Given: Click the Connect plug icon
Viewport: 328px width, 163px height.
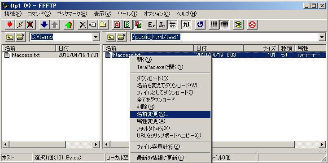Looking at the screenshot, I should pyautogui.click(x=9, y=25).
